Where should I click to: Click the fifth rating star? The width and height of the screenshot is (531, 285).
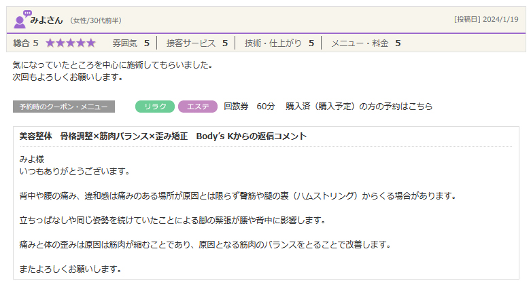pyautogui.click(x=91, y=43)
